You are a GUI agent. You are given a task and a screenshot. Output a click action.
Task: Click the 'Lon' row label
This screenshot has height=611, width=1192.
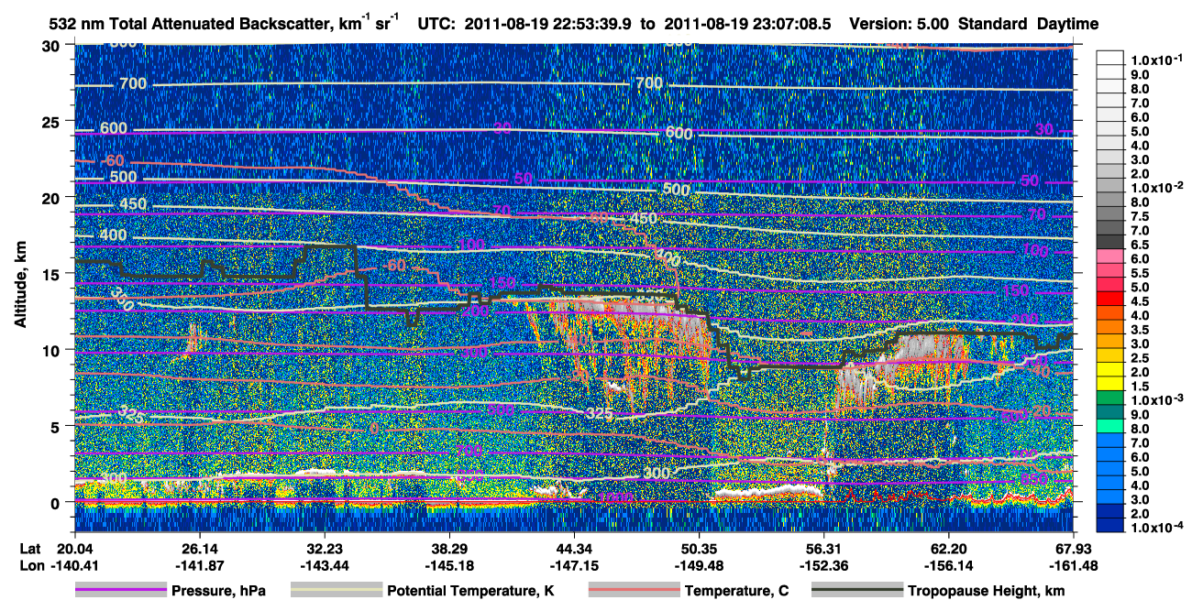click(x=31, y=565)
